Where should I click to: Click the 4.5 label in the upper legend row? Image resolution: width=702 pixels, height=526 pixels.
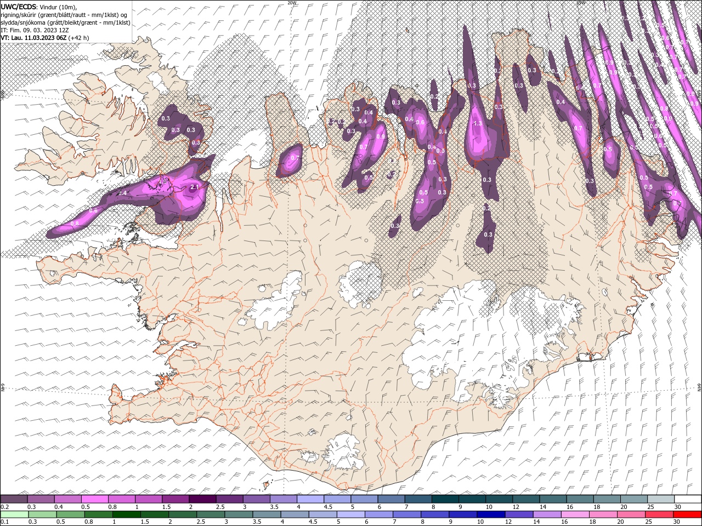click(328, 507)
